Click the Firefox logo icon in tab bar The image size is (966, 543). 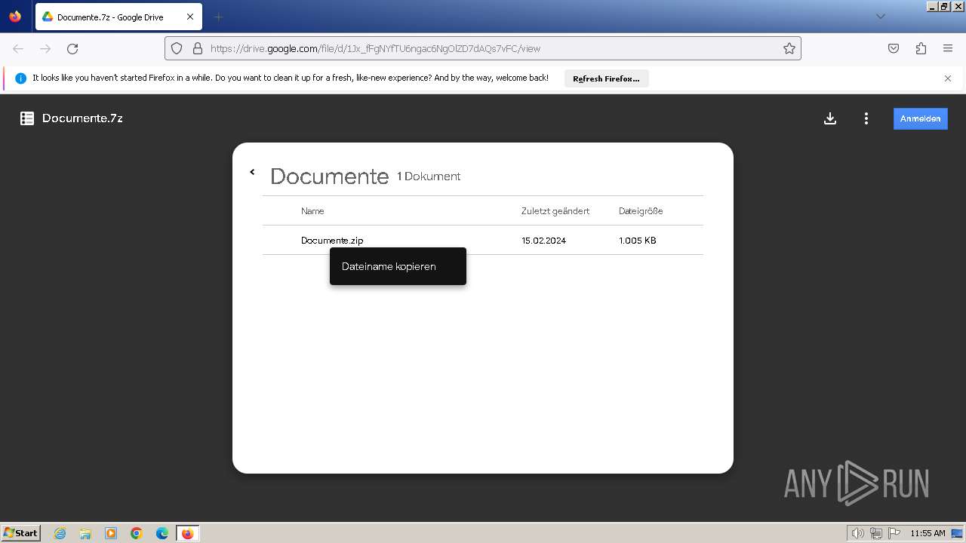(15, 17)
